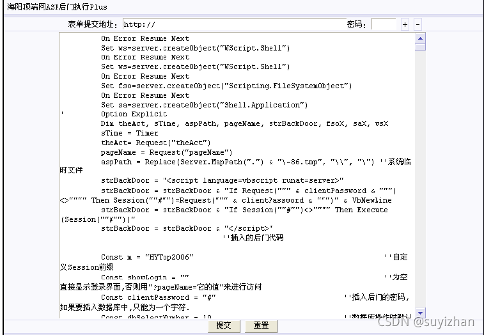Click the minus button beside password field
Screen dimensions: 484x335
pos(418,24)
